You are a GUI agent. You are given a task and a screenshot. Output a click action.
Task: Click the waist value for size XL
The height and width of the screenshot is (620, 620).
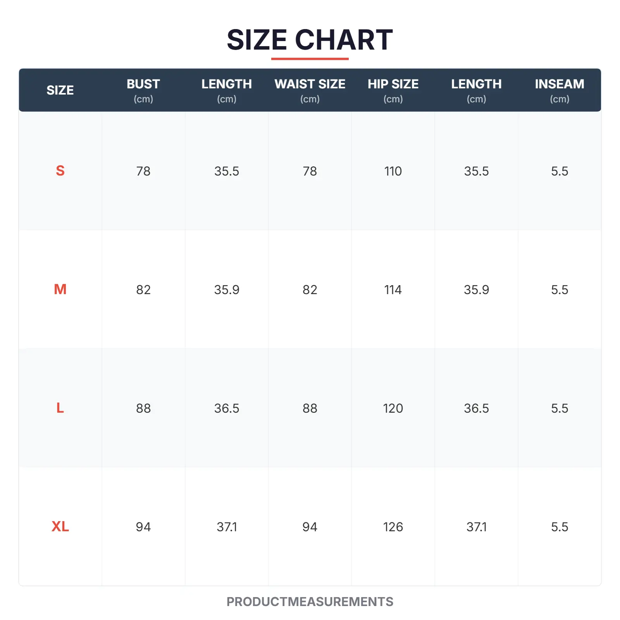(310, 527)
